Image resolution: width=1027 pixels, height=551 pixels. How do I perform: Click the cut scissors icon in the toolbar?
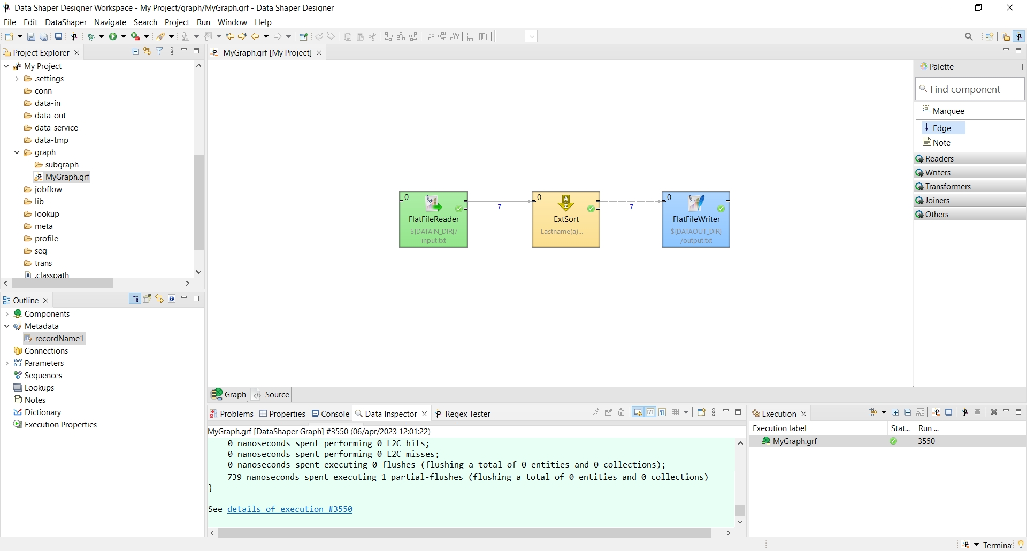(373, 37)
